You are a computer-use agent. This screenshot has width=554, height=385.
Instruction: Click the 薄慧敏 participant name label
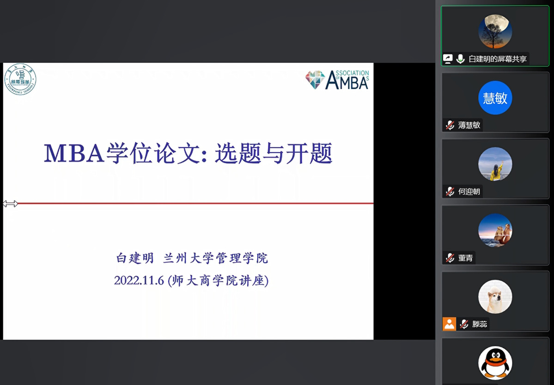click(469, 125)
